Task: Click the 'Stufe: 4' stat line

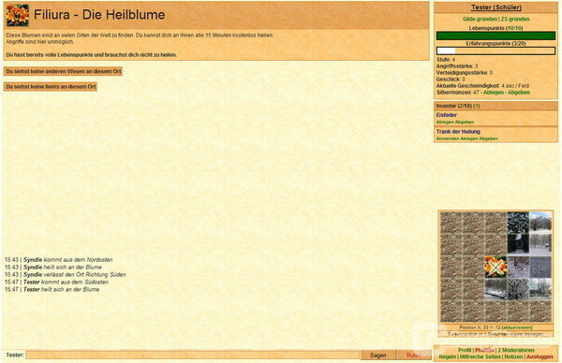Action: [x=446, y=60]
